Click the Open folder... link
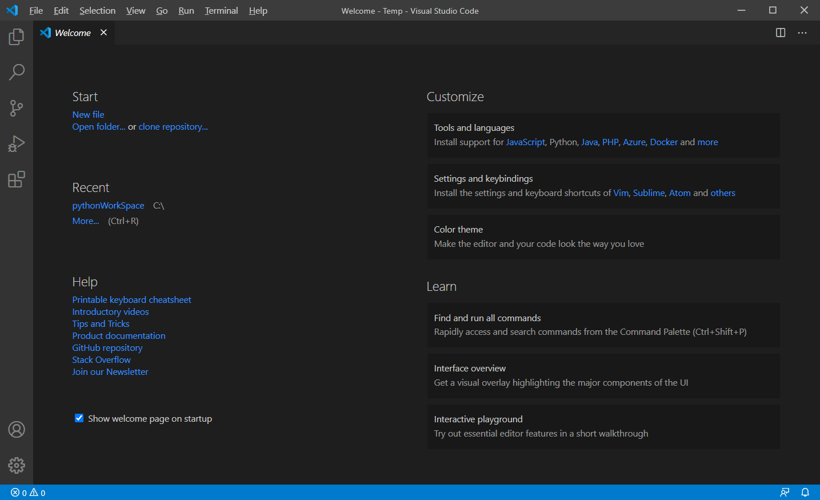820x500 pixels. 99,126
